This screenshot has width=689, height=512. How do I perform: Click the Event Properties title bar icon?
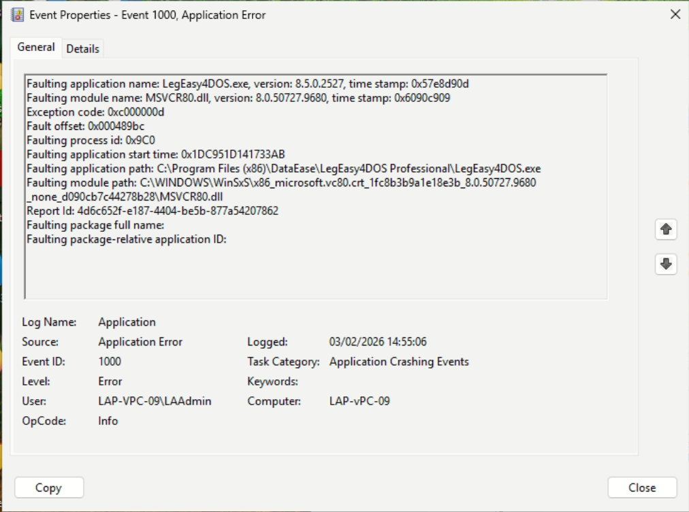click(x=18, y=14)
